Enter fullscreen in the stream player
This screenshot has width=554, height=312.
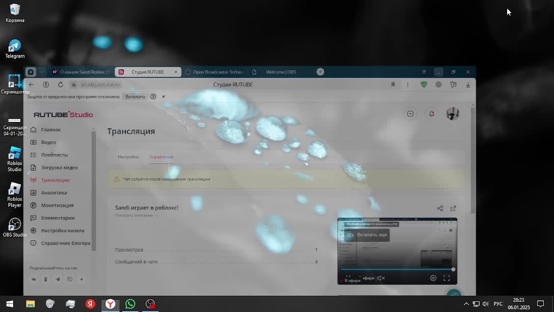[447, 278]
